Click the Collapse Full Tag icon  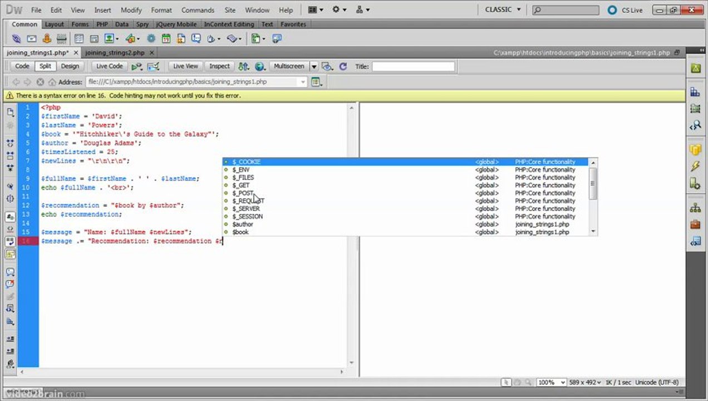[10, 144]
